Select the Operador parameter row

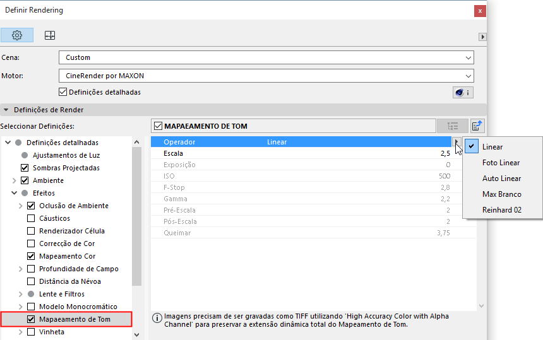tap(301, 142)
